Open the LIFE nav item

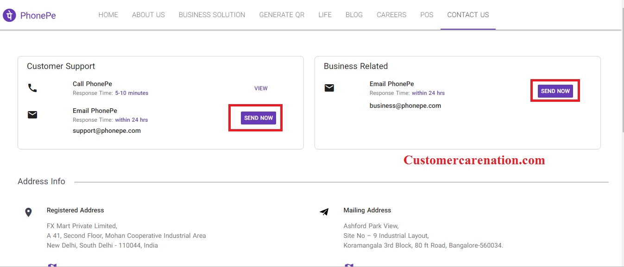click(325, 15)
